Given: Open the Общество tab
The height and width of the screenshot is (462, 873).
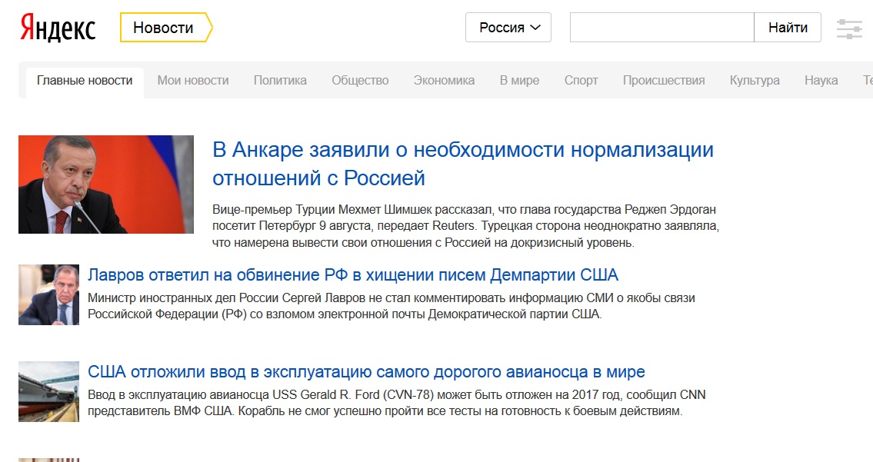Looking at the screenshot, I should (360, 81).
